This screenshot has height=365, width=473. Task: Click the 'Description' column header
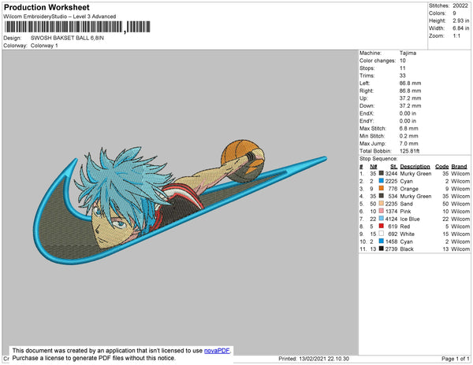click(x=415, y=166)
